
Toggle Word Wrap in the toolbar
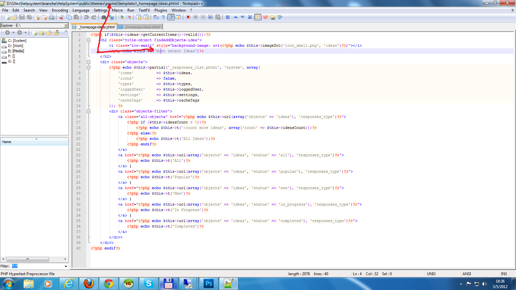click(156, 17)
